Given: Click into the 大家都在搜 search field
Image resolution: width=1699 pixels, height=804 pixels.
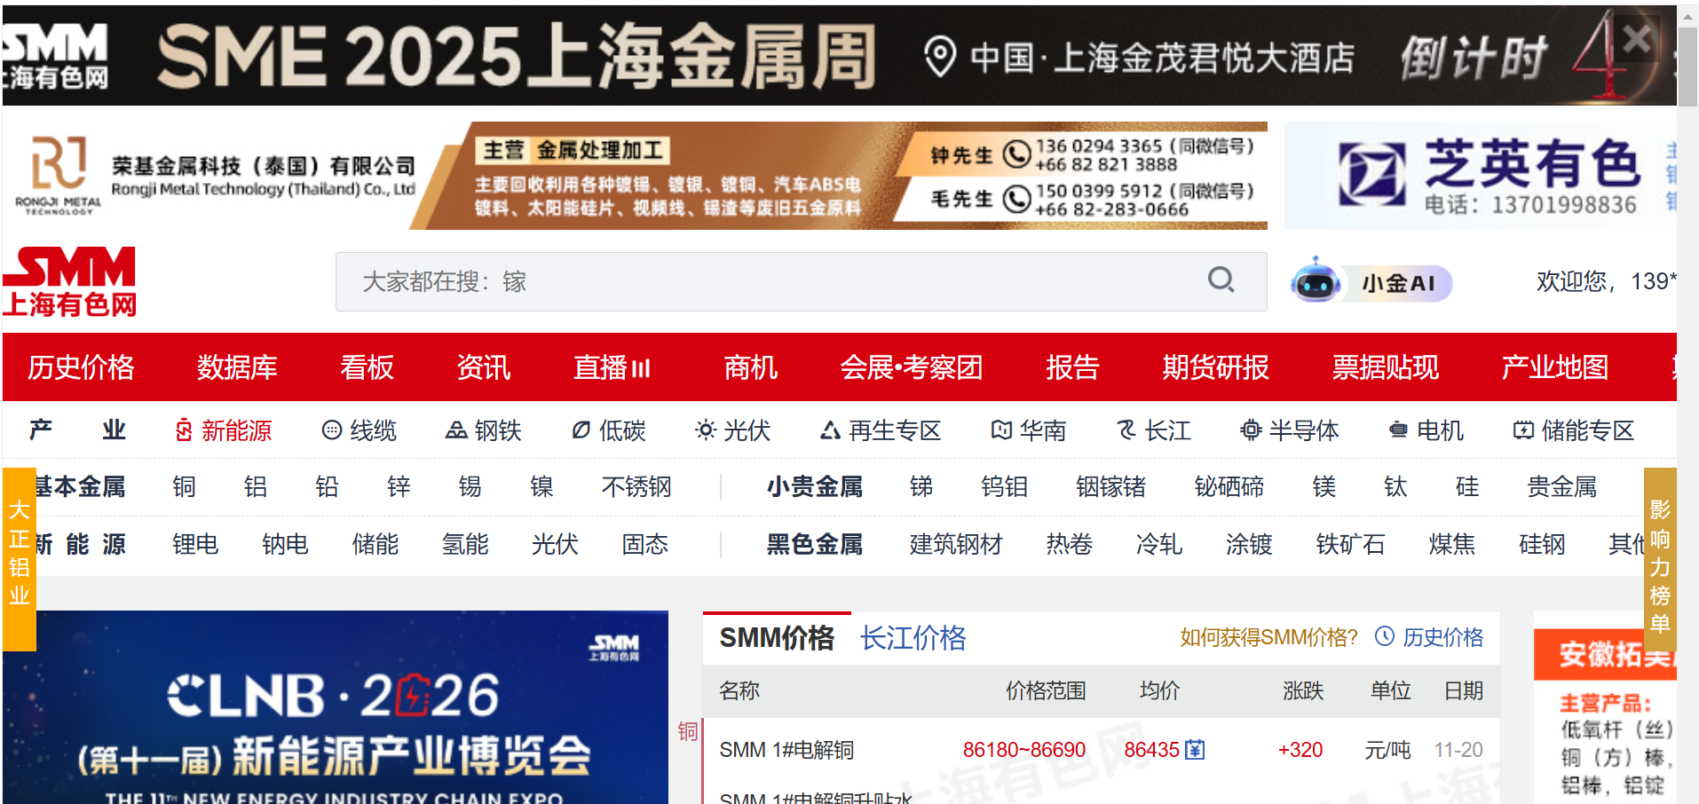Looking at the screenshot, I should 763,281.
